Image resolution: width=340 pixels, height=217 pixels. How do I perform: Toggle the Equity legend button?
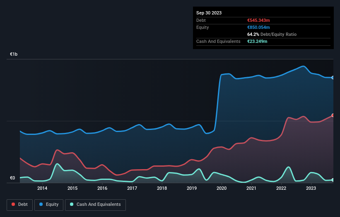pyautogui.click(x=49, y=205)
